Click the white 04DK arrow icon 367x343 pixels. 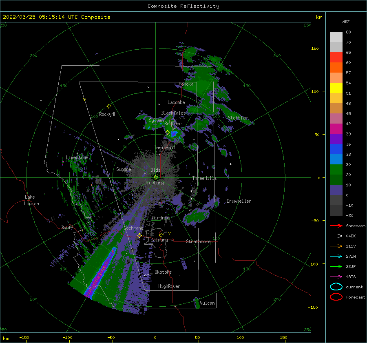pos(336,236)
